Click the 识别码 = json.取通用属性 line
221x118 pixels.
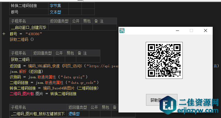(49, 77)
